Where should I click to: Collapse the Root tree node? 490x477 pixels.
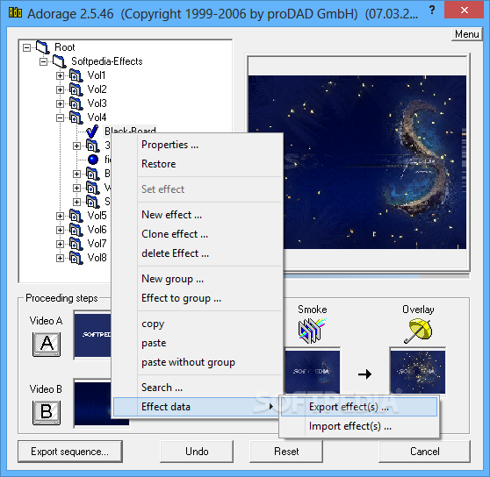pyautogui.click(x=27, y=47)
